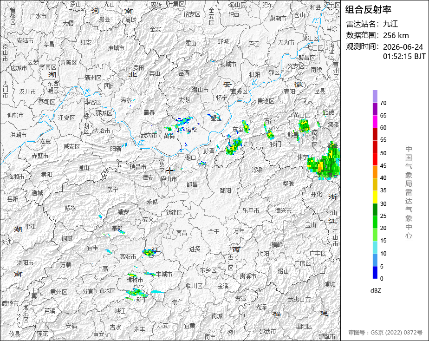Click the magenta 60-65 dBZ legend segment
The image size is (429, 341).
tap(375, 121)
